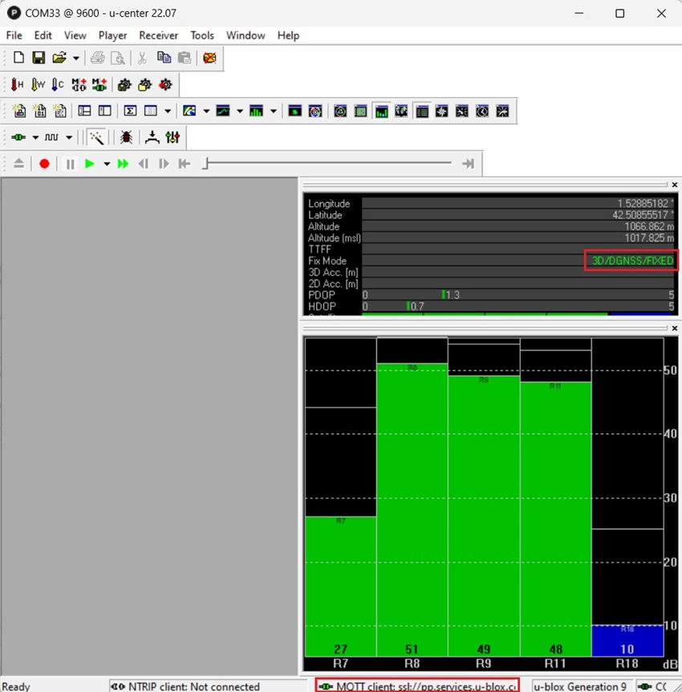Open the Receiver menu

coord(157,35)
